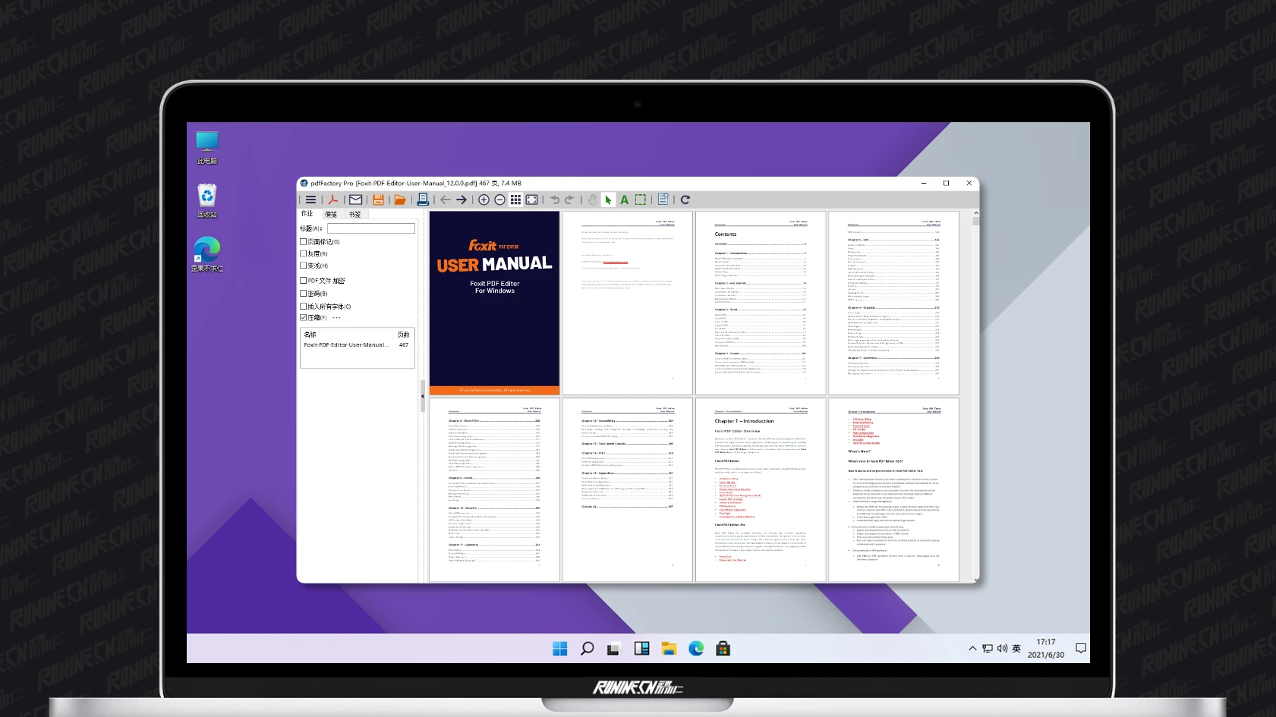The height and width of the screenshot is (717, 1276).
Task: Show hidden tray icons with the chevron
Action: tap(972, 649)
